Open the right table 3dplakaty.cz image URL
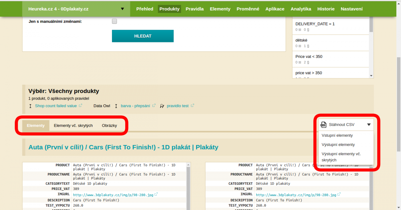Image resolution: width=401 pixels, height=210 pixels. coord(296,195)
